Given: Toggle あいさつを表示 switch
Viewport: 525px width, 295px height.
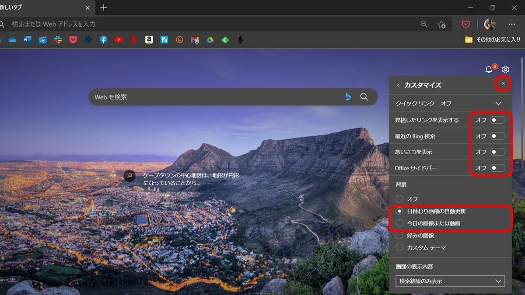Looking at the screenshot, I should pos(497,152).
